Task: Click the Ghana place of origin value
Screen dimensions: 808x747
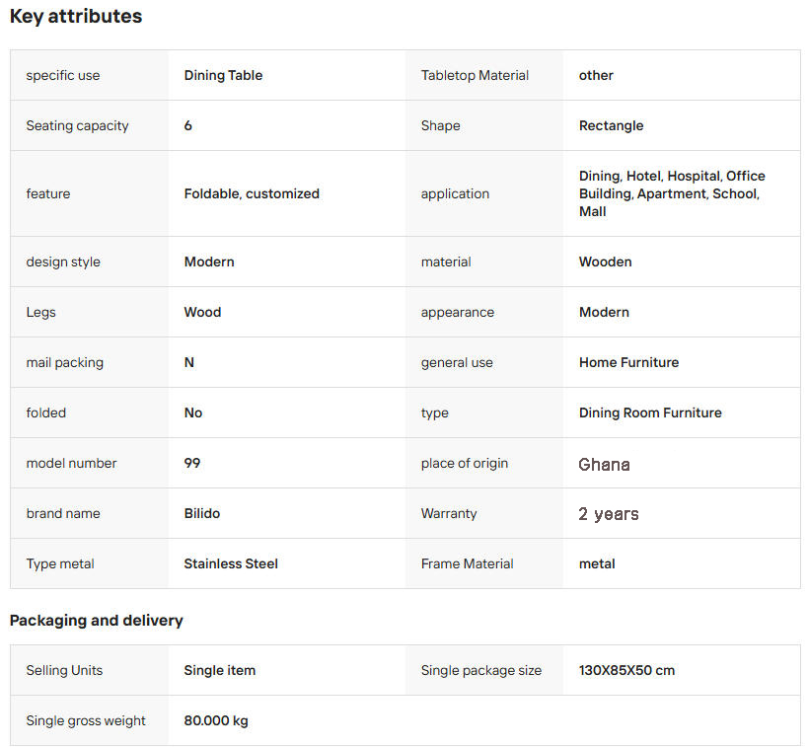Action: [604, 464]
